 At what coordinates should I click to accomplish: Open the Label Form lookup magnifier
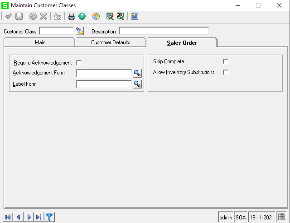pos(137,84)
